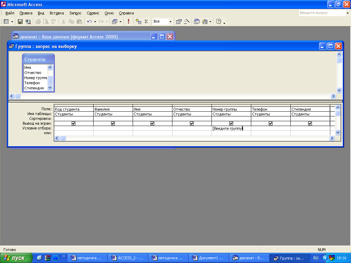This screenshot has height=263, width=351.
Task: Uncheck show box for Номер группы column
Action: [x=231, y=123]
